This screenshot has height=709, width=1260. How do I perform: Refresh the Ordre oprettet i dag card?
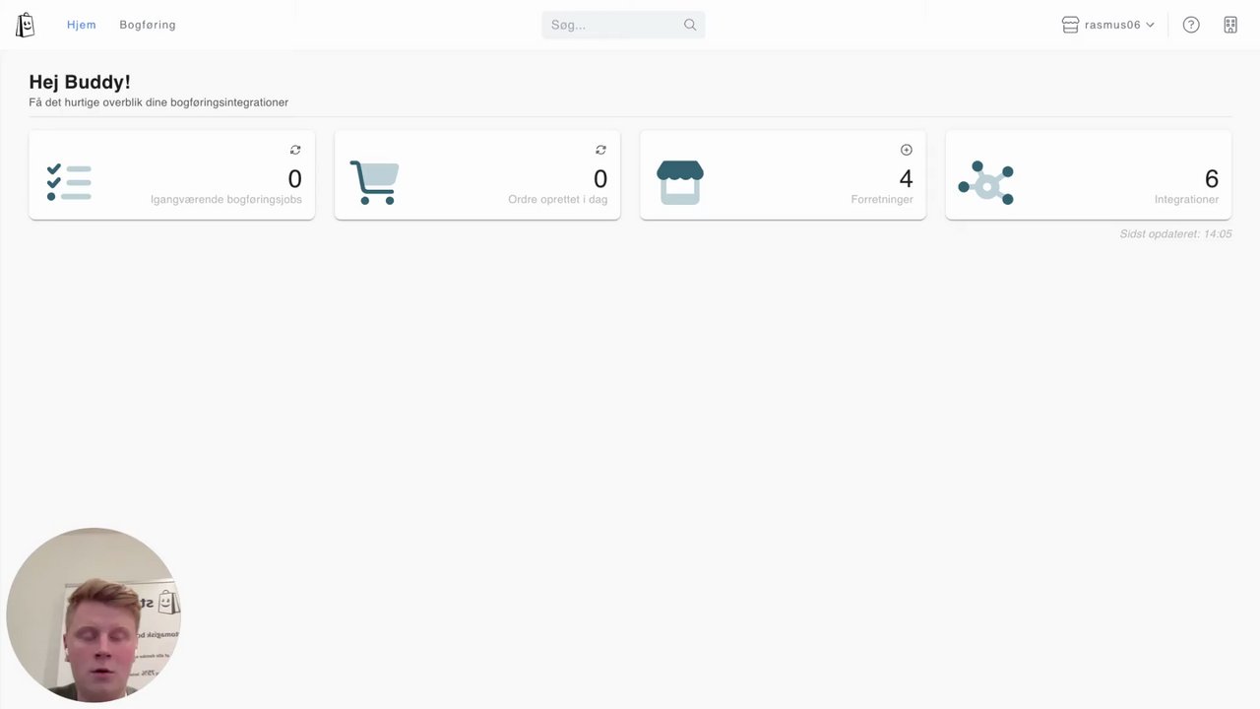[x=600, y=150]
